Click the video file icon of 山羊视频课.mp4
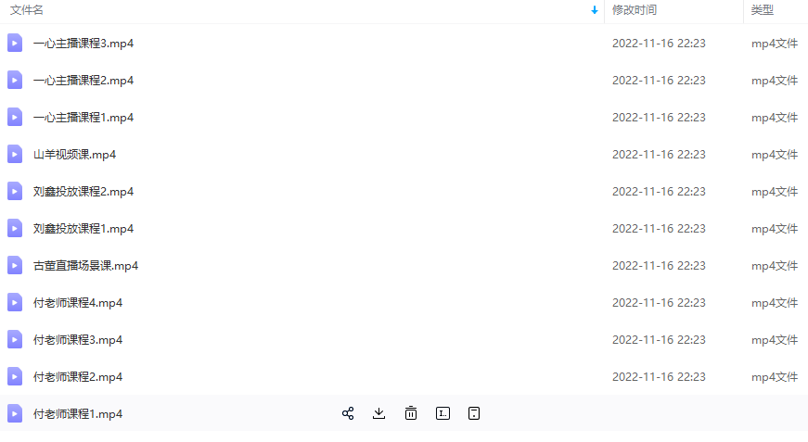This screenshot has height=442, width=808. [x=15, y=154]
